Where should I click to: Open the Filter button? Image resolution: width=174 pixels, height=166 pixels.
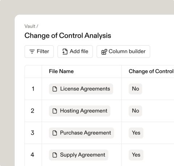[39, 51]
